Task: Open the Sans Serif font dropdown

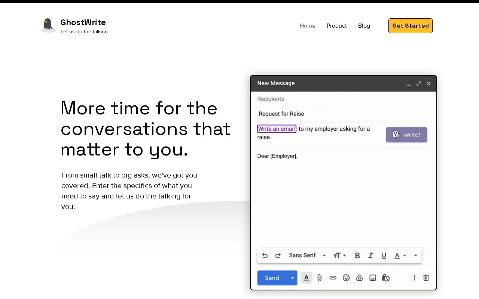Action: (x=308, y=256)
